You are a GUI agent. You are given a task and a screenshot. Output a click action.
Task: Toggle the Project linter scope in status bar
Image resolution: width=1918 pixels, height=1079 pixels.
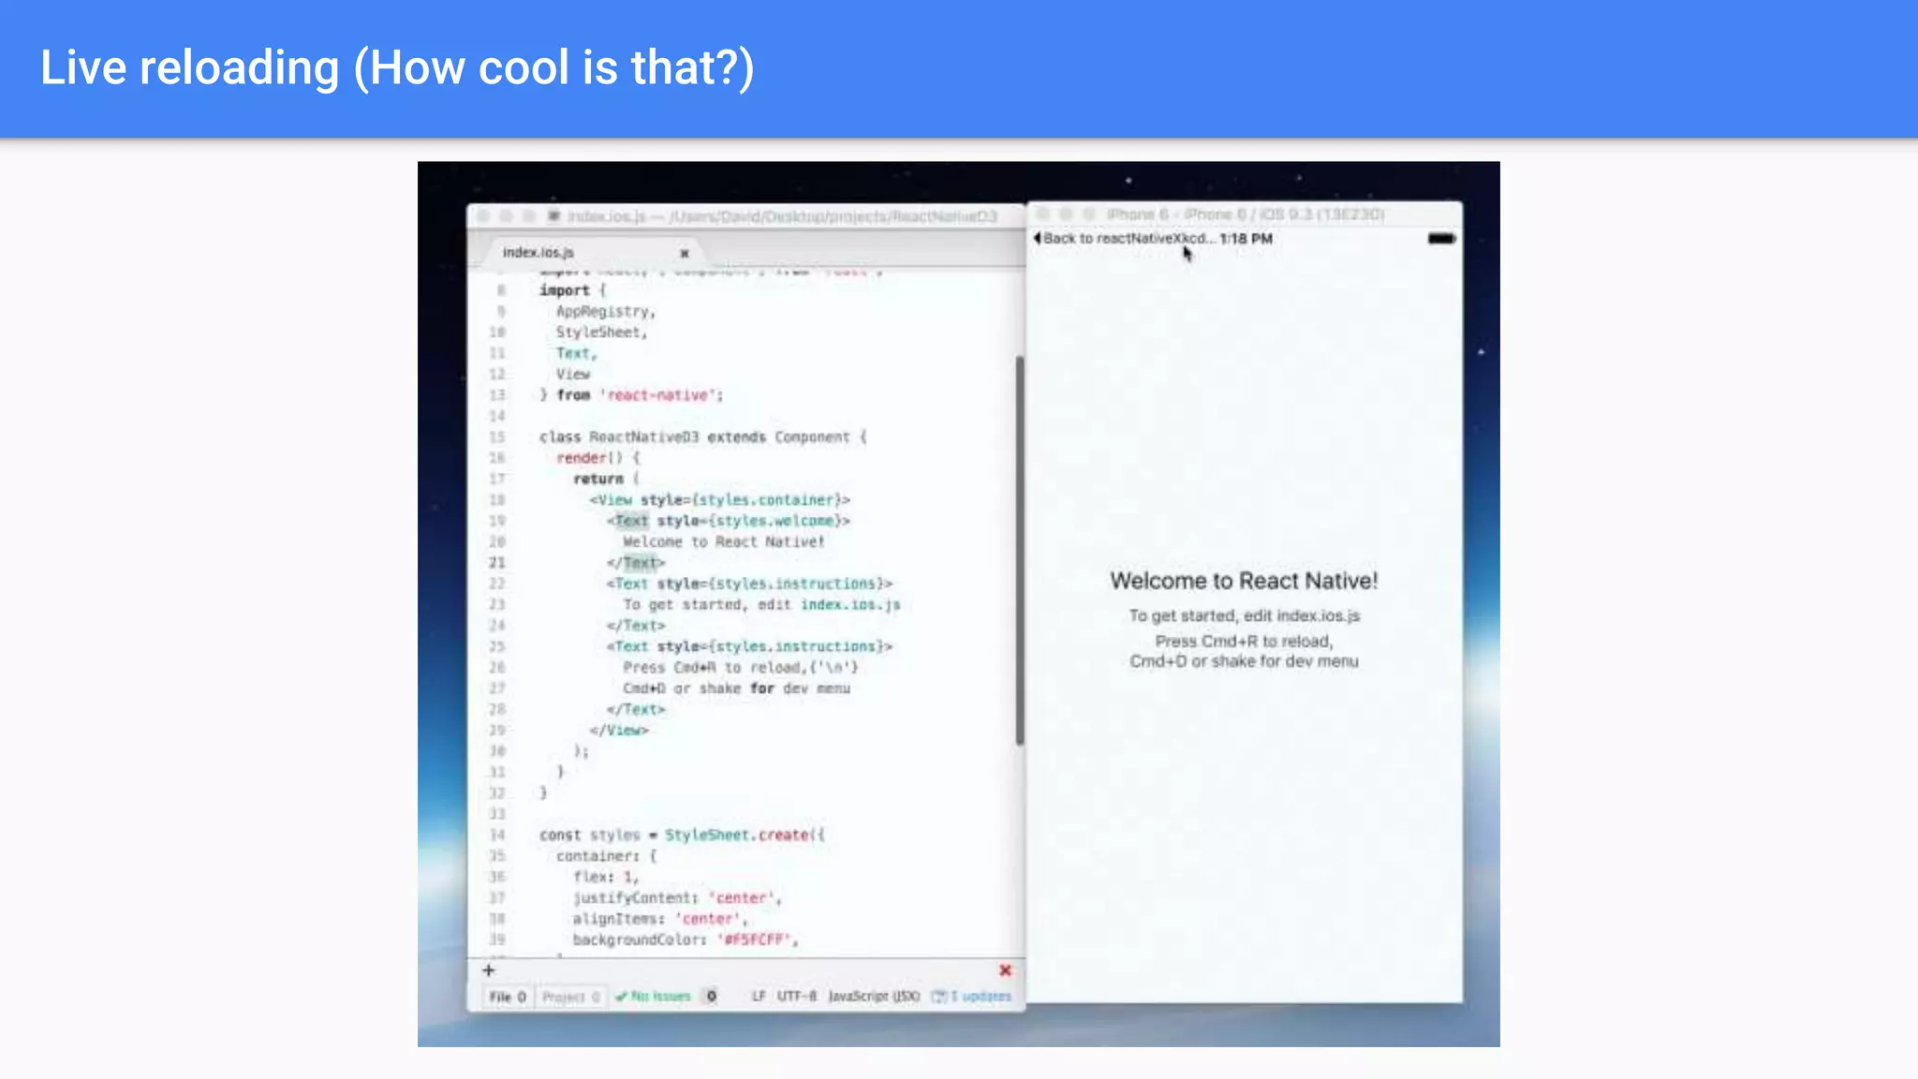(570, 997)
